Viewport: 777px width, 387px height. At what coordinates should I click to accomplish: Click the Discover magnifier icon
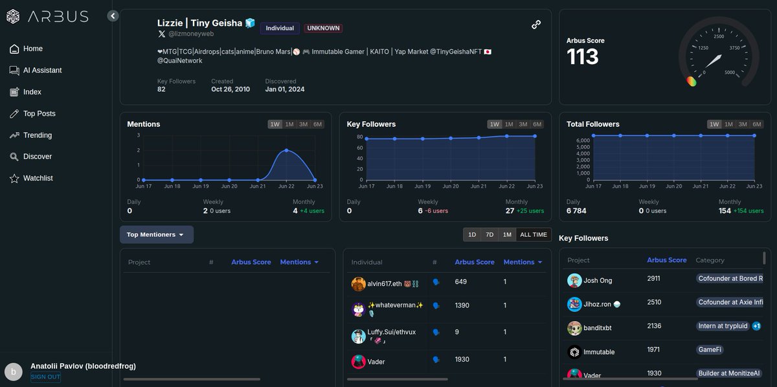coord(14,157)
